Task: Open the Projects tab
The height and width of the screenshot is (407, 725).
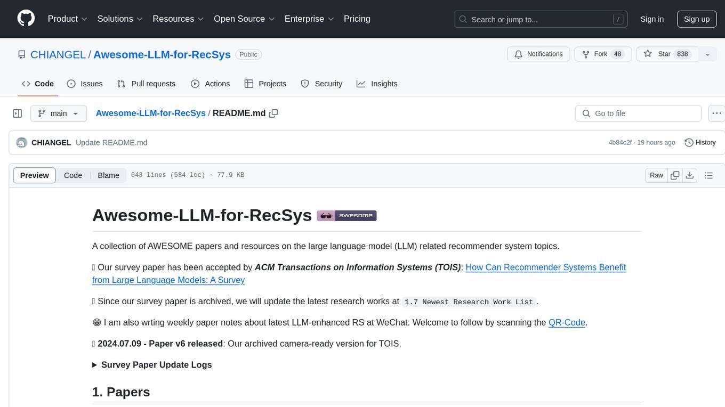Action: (x=265, y=84)
